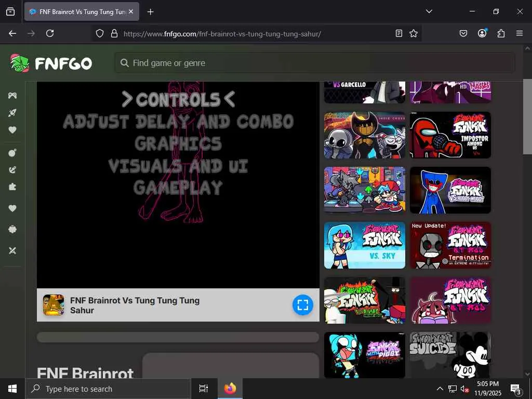Click the page vertical scrollbar thumb

tap(527, 116)
